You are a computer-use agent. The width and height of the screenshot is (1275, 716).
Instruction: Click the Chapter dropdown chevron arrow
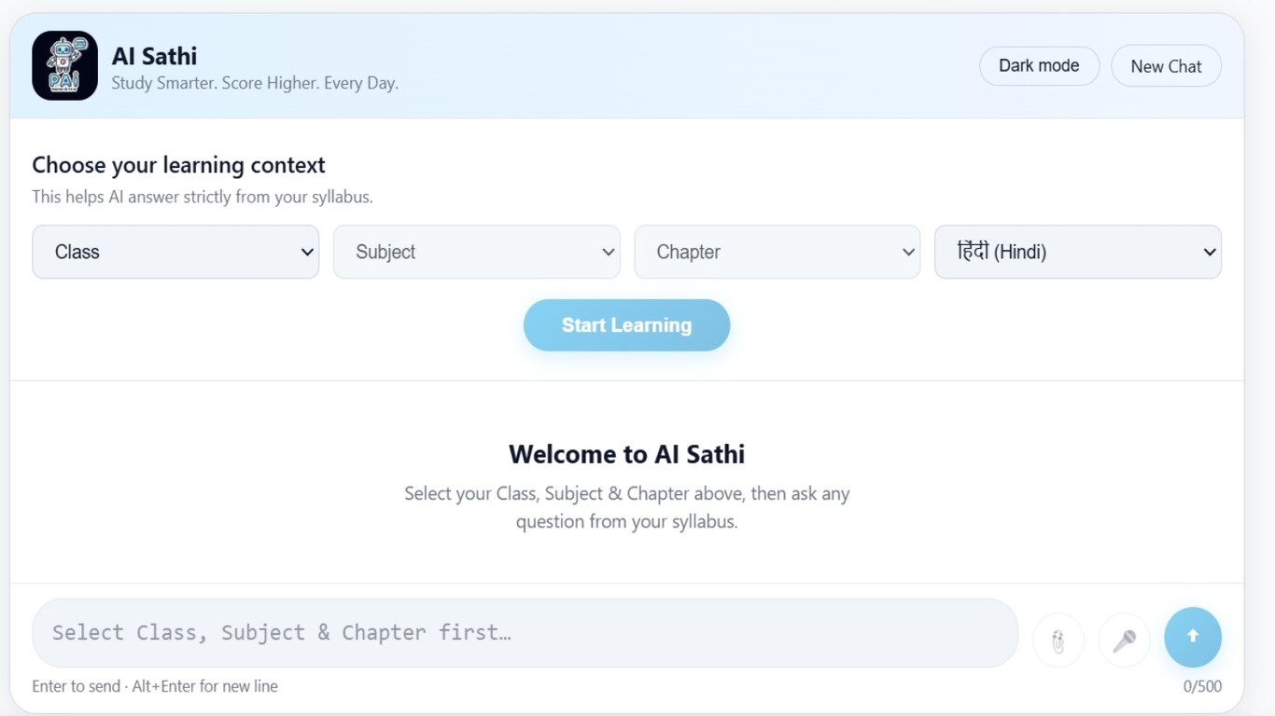coord(908,252)
